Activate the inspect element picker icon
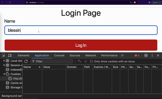162x99 pixels. click(x=4, y=55)
